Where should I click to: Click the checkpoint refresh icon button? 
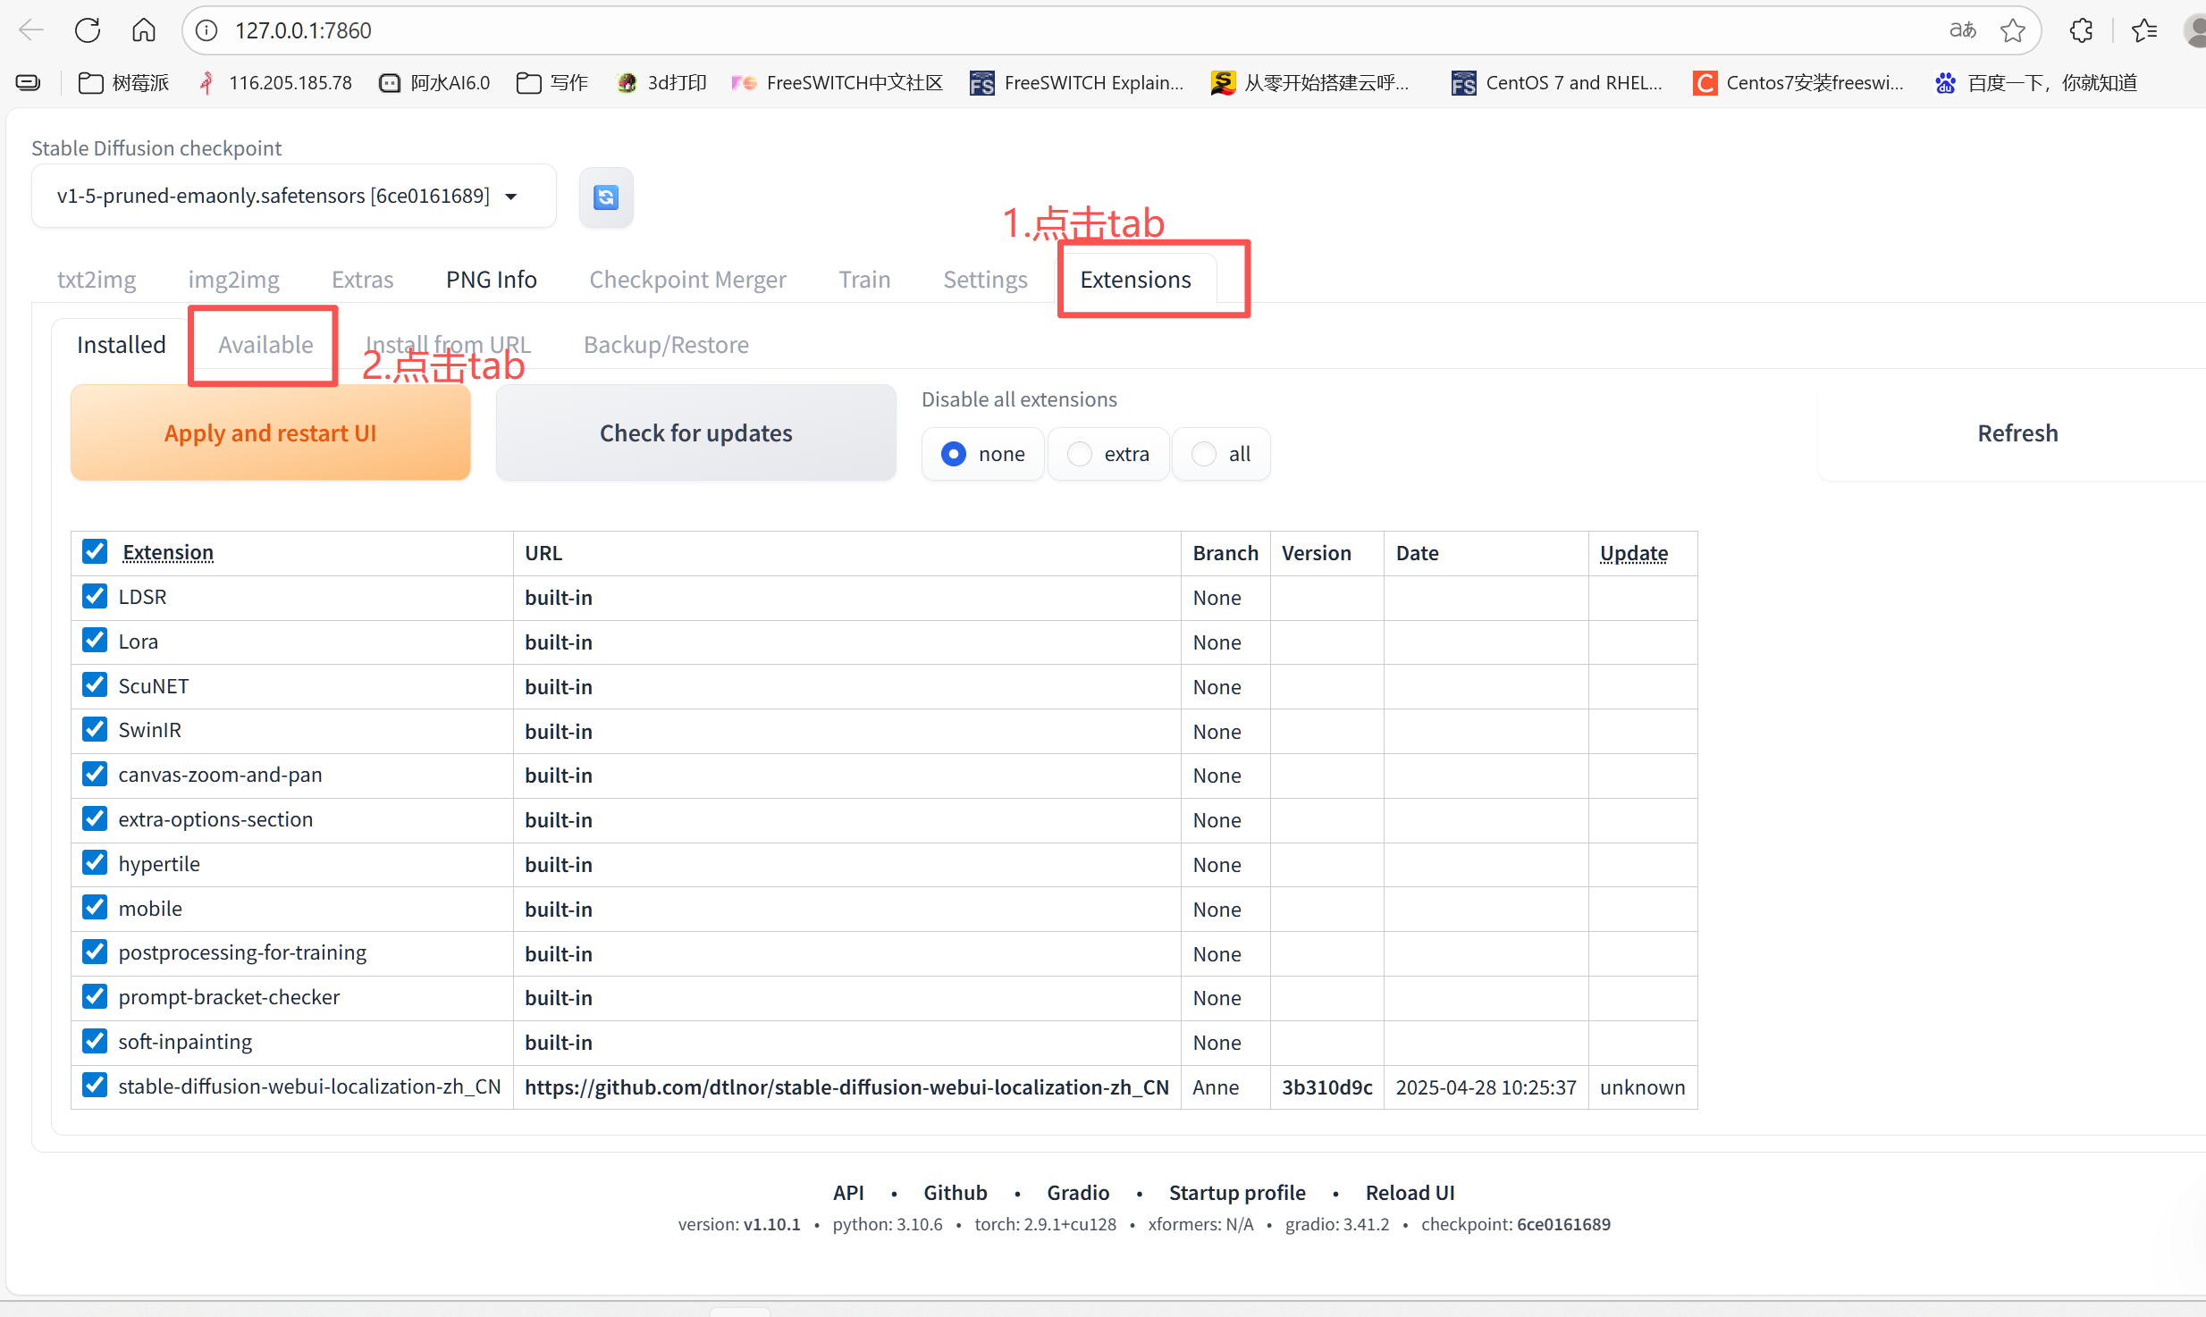[x=605, y=197]
